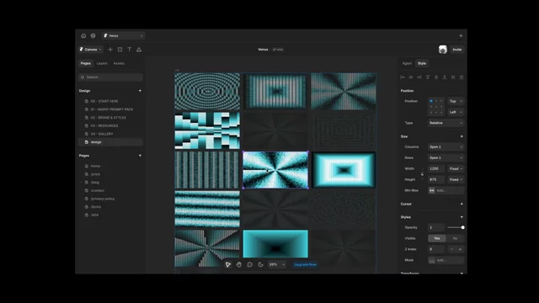Switch to the Layers tab

pyautogui.click(x=102, y=64)
